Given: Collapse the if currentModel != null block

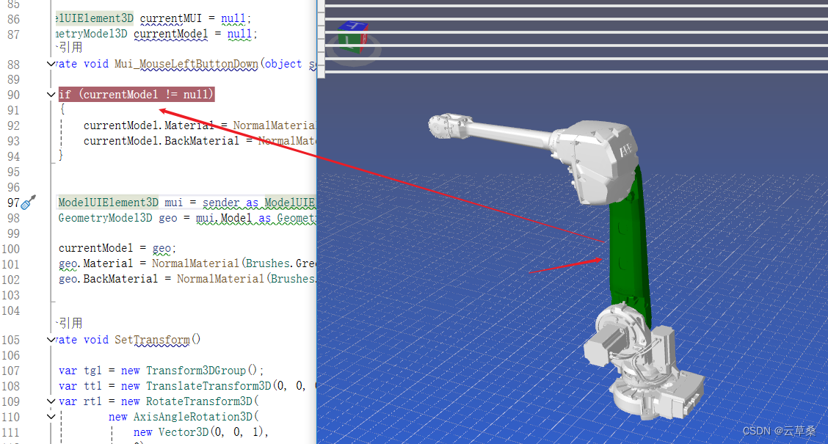Looking at the screenshot, I should point(51,94).
